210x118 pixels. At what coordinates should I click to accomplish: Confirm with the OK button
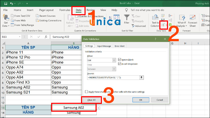(x=141, y=100)
